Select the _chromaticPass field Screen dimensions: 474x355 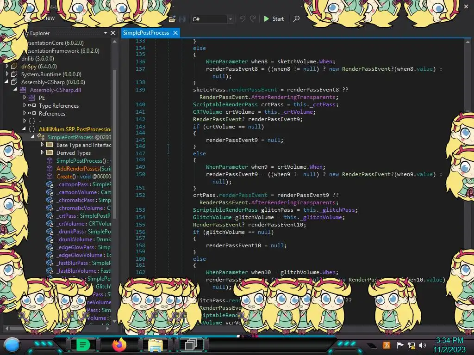84,200
